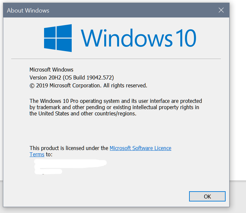Click the OK button
The width and height of the screenshot is (246, 213).
pos(207,196)
